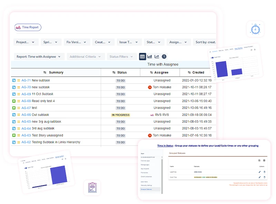The width and height of the screenshot is (276, 204).
Task: Toggle the TO DO status label on AG-70
Action: 120,87
